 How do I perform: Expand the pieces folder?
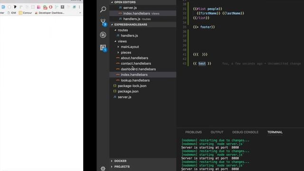click(118, 52)
